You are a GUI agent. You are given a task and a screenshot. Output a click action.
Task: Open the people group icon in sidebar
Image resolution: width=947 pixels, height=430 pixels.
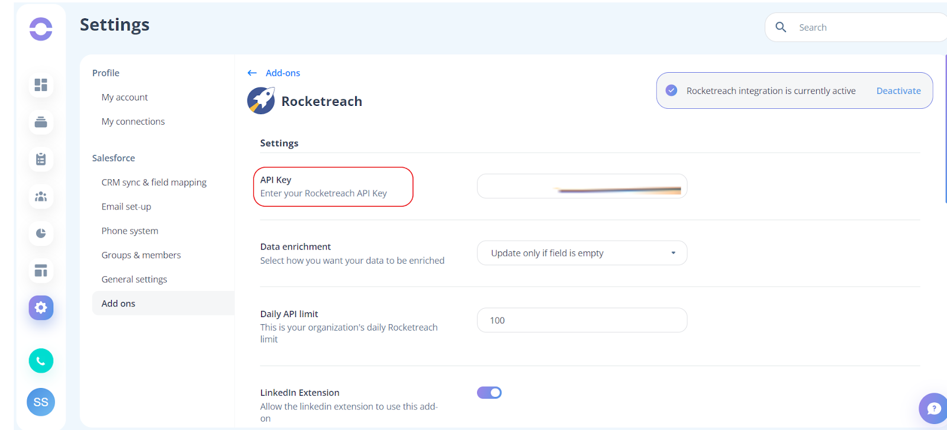[x=41, y=196]
